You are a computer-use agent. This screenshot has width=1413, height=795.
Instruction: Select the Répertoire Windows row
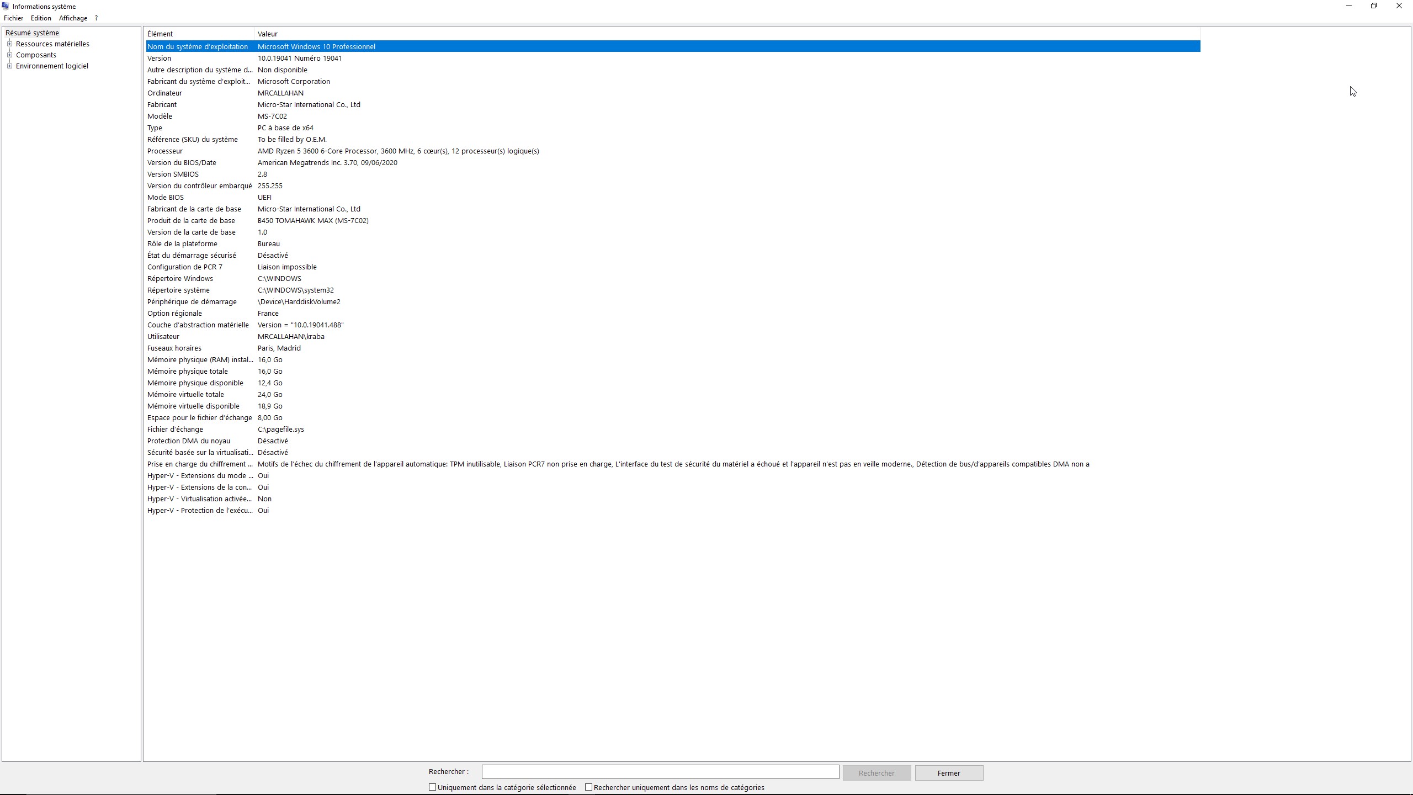pos(673,279)
